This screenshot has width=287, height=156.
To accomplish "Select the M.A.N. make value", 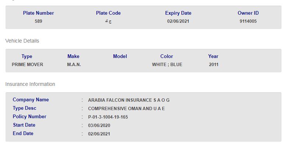I will tap(74, 65).
